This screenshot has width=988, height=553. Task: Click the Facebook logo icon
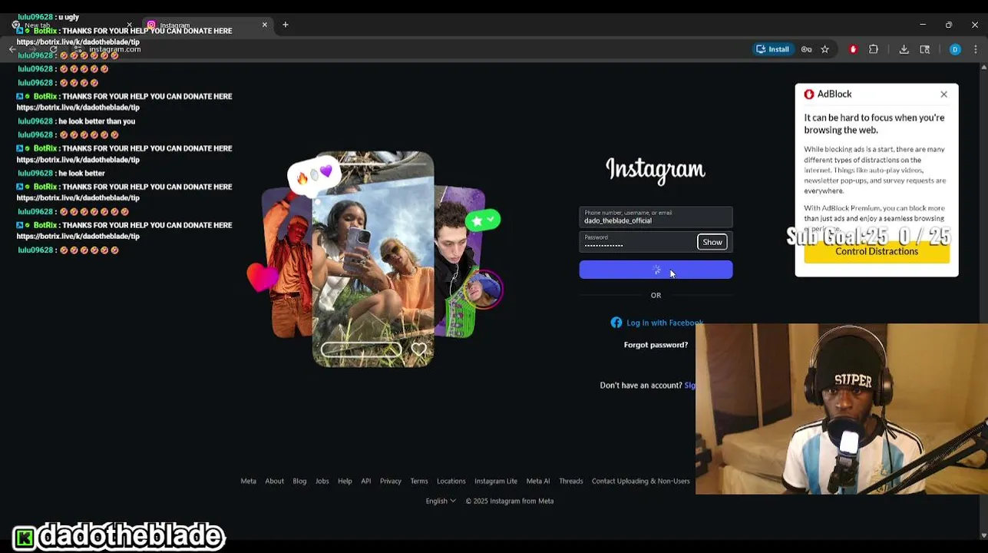(616, 323)
